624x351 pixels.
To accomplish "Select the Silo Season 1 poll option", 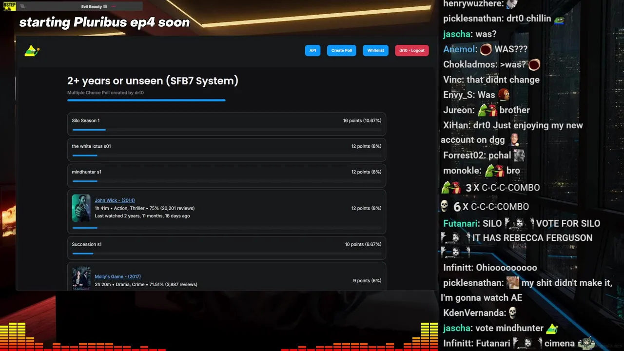I will pos(227,124).
